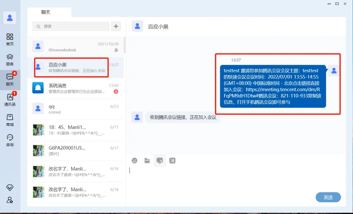This screenshot has height=214, width=353.
Task: Click the plus button to start a new chat
Action: click(116, 26)
